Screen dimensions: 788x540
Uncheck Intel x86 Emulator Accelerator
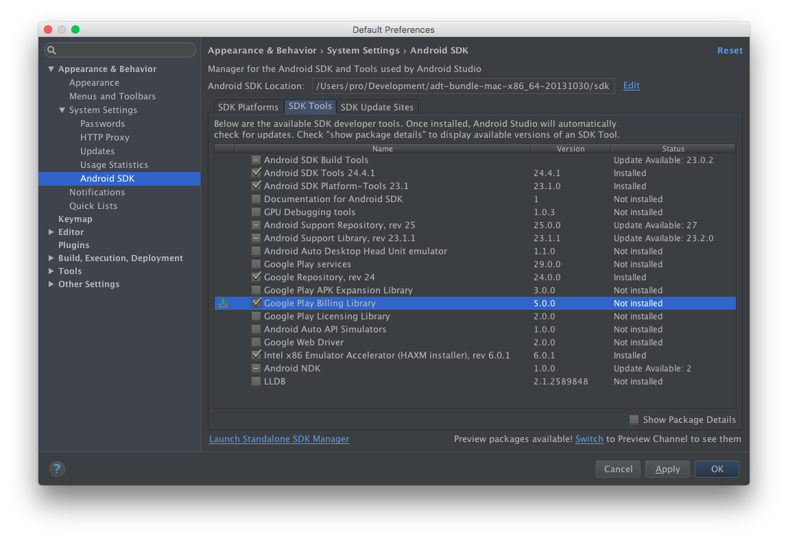(256, 355)
